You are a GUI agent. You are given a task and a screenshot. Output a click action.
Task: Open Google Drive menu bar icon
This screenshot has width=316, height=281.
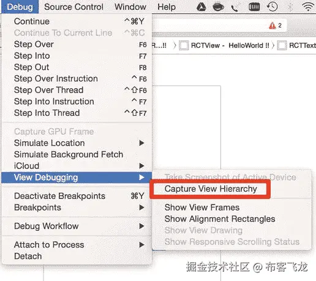pyautogui.click(x=201, y=7)
